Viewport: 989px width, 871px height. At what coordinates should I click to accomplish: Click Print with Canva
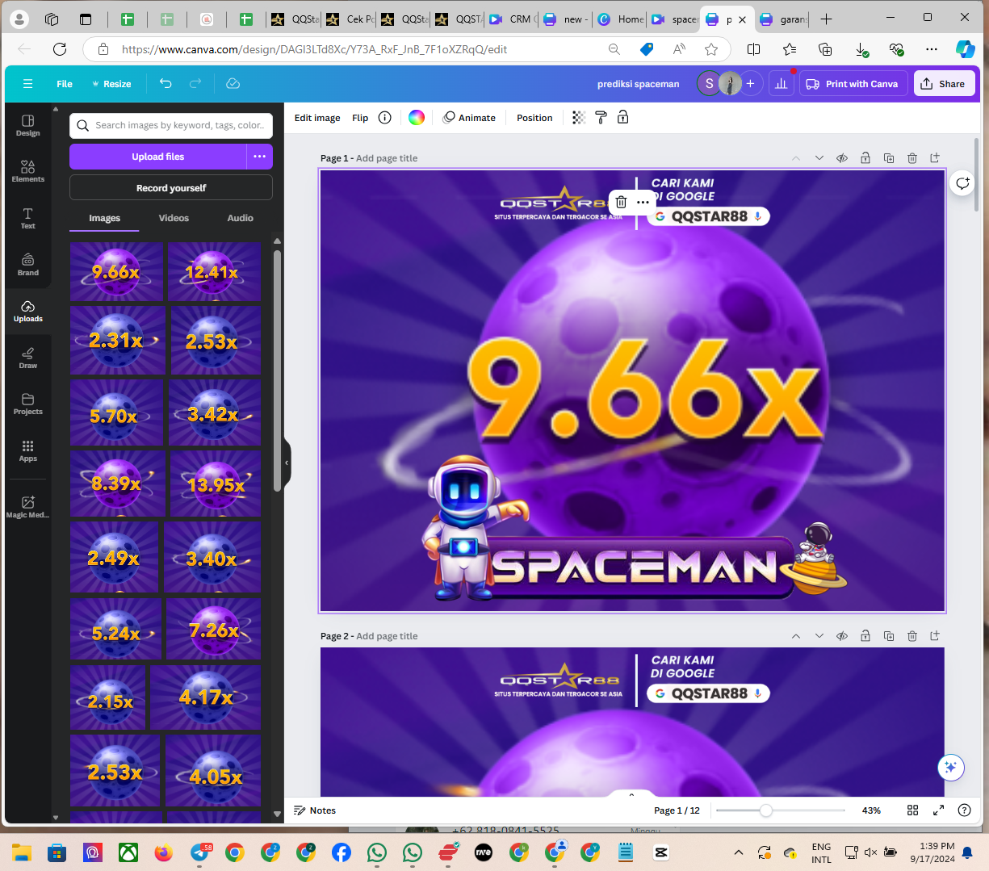tap(853, 84)
